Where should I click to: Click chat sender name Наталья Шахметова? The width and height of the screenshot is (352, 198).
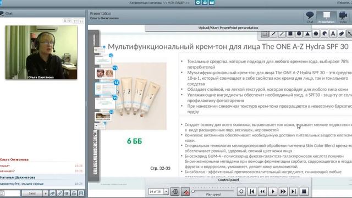[x=18, y=177]
